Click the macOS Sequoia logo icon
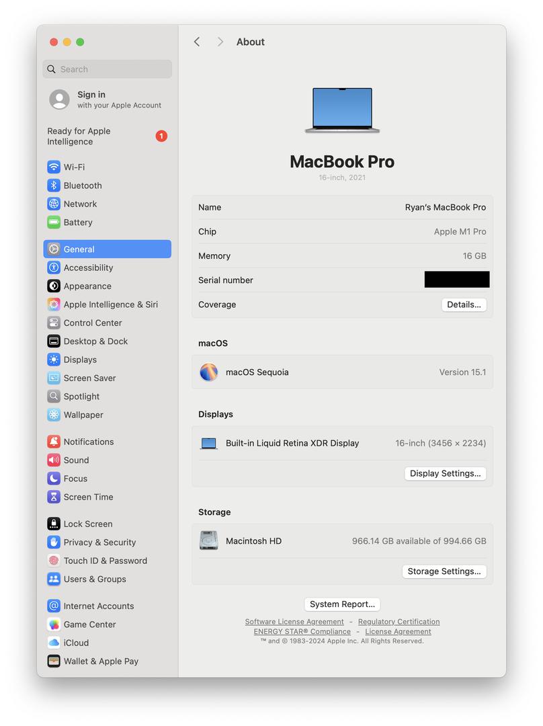This screenshot has height=726, width=543. pos(209,372)
